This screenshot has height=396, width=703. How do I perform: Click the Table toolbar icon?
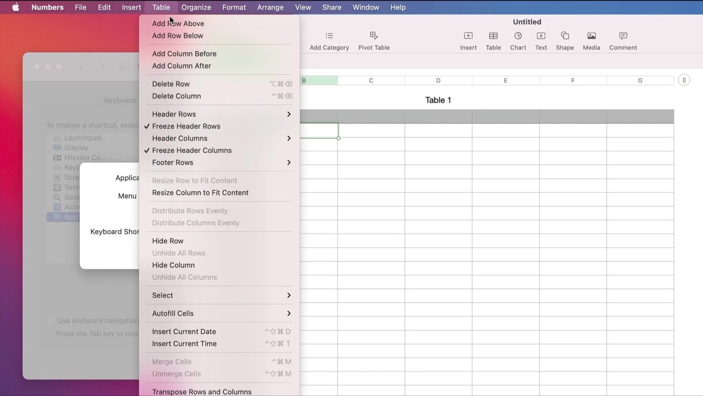point(493,36)
